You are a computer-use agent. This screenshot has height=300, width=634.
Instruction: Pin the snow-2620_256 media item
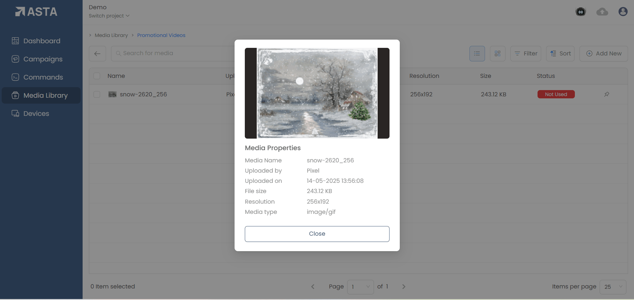607,94
